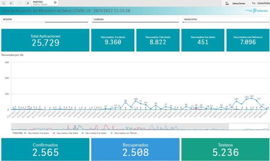270x161 pixels.
Task: Click the Confirmados KPI tile
Action: click(x=45, y=150)
